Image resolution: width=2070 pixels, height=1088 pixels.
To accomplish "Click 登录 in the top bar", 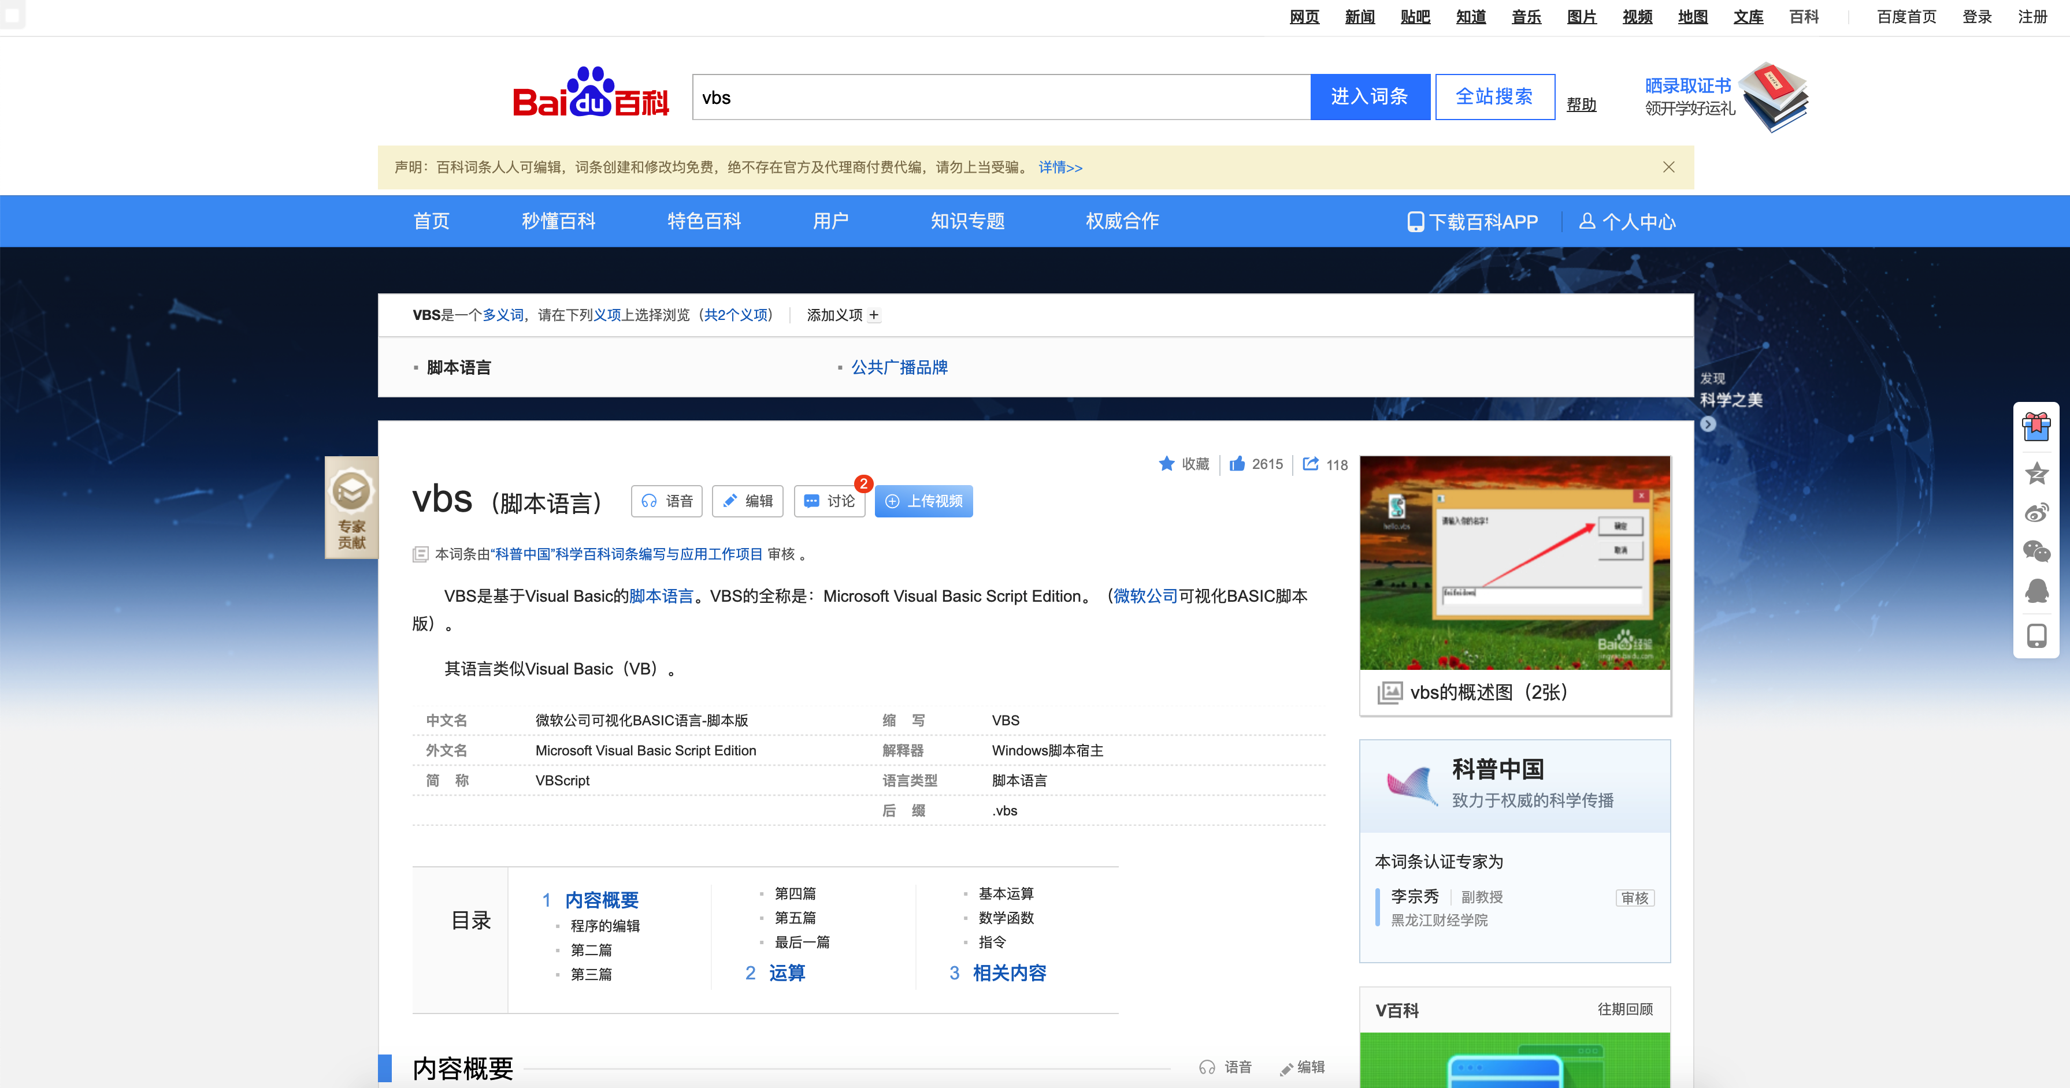I will 1977,17.
